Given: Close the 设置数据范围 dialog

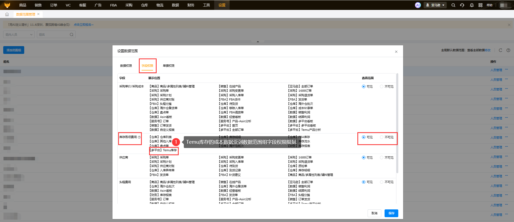Looking at the screenshot, I should [x=396, y=52].
